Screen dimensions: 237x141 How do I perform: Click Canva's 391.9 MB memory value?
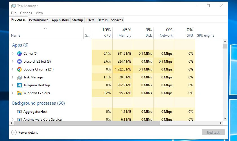tap(124, 54)
